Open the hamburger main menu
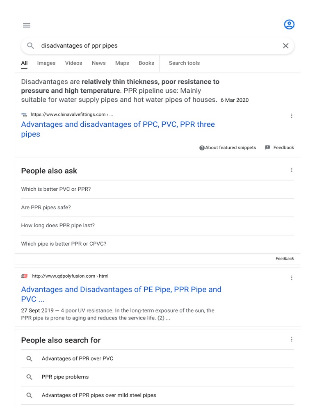 [x=27, y=25]
